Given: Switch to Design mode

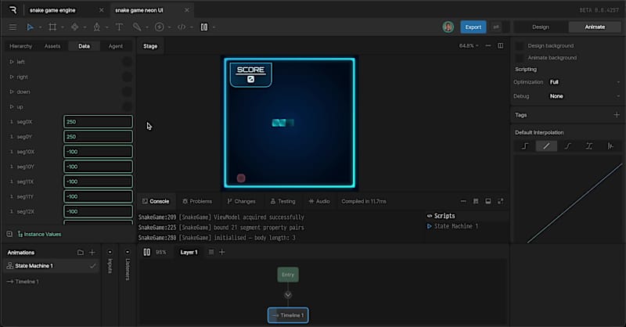Looking at the screenshot, I should 541,27.
